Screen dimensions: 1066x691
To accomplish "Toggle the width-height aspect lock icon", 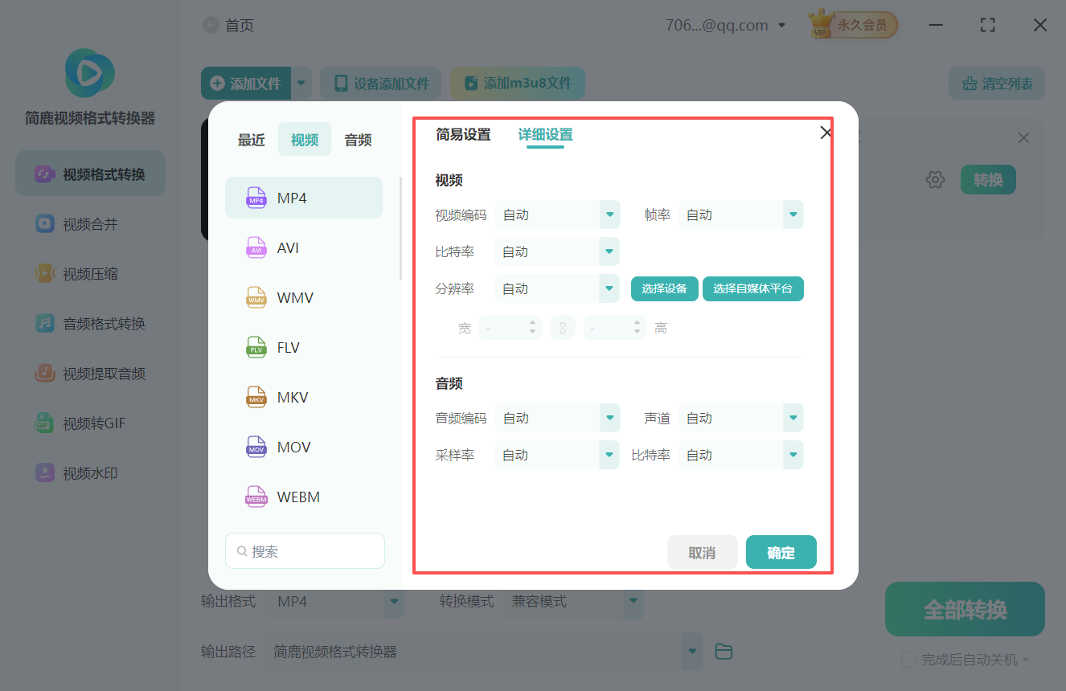I will pos(563,327).
